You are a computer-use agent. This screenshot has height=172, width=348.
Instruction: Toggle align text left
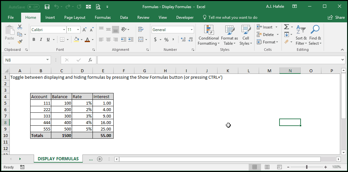coord(101,40)
